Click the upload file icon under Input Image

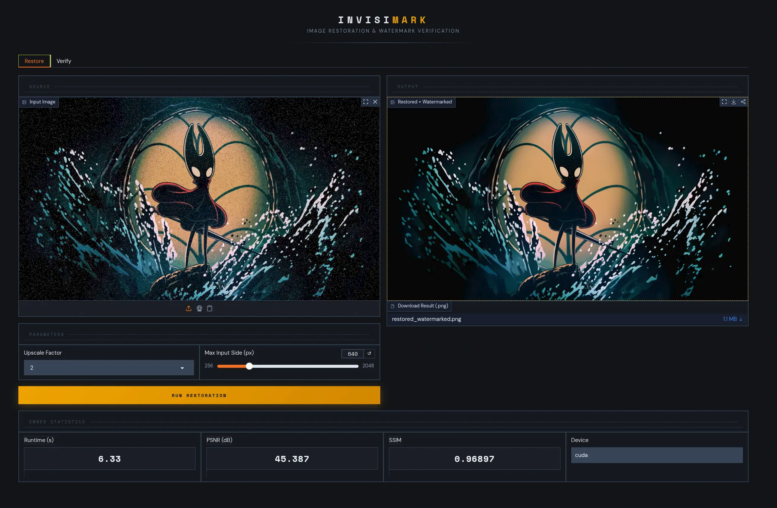click(x=188, y=308)
